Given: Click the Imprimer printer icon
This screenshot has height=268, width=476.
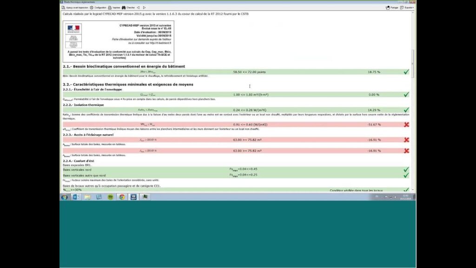Looking at the screenshot, I should (110, 7).
